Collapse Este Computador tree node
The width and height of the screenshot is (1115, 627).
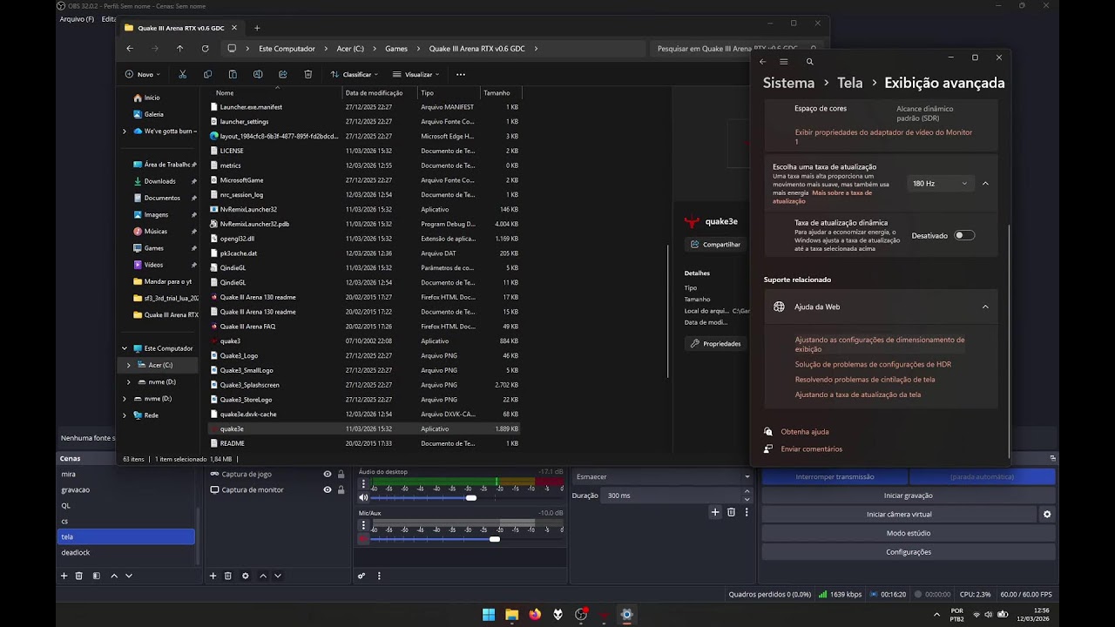tap(125, 348)
